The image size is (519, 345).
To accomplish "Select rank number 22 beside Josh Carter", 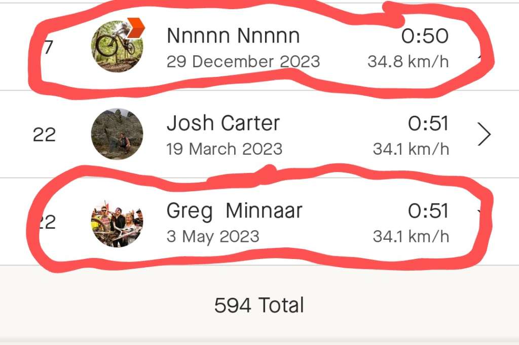I will [45, 134].
